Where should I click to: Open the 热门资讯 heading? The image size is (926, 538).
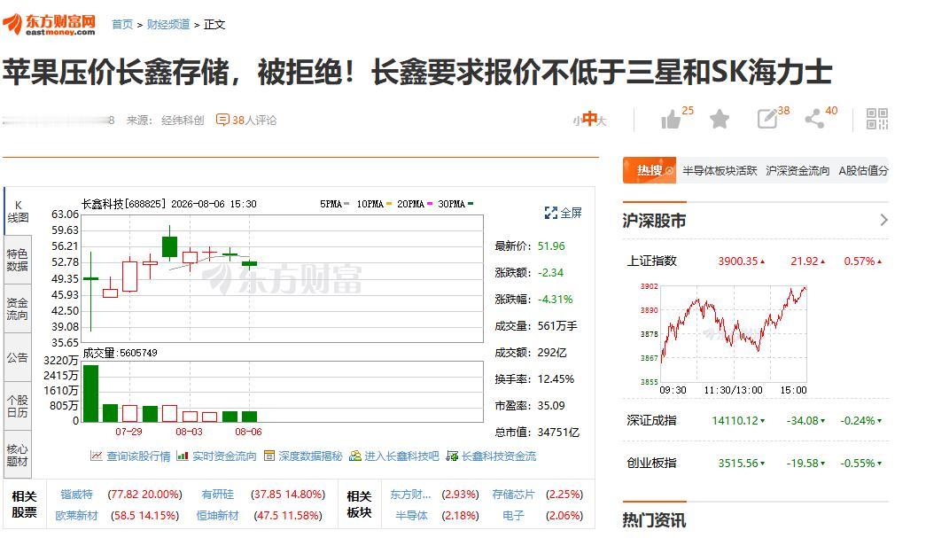pyautogui.click(x=654, y=520)
